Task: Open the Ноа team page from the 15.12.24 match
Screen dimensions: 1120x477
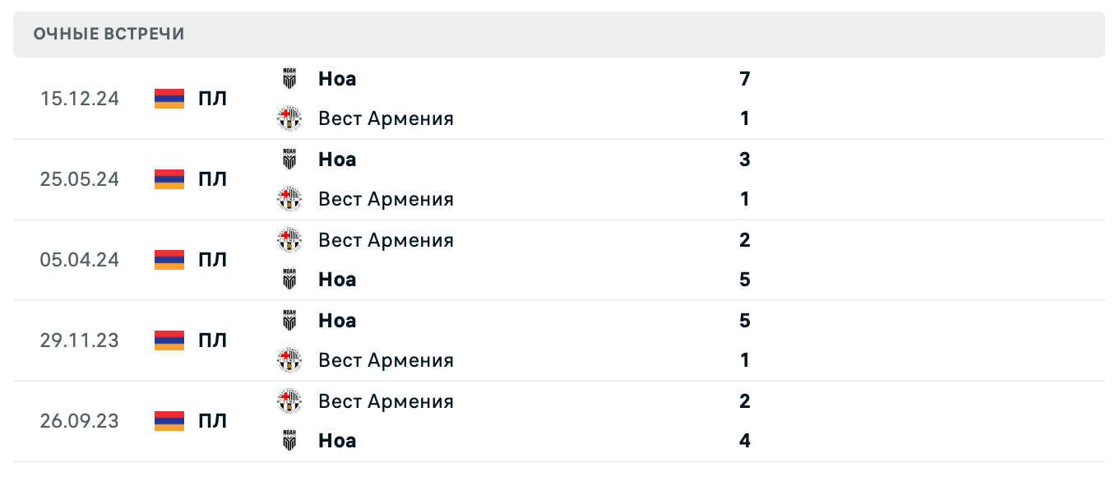Action: coord(336,78)
